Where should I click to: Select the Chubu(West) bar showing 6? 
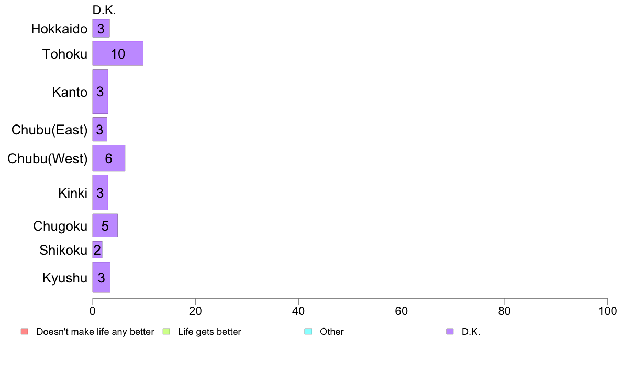(109, 158)
